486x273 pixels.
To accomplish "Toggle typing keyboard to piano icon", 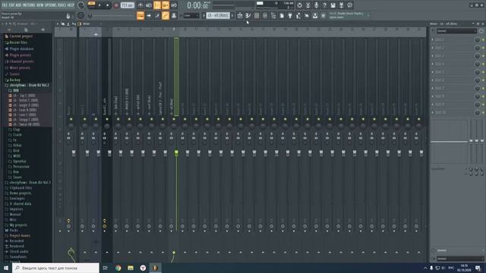I will (140, 15).
